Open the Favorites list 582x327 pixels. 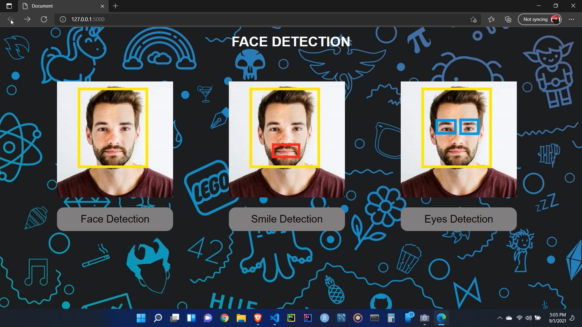pyautogui.click(x=491, y=19)
